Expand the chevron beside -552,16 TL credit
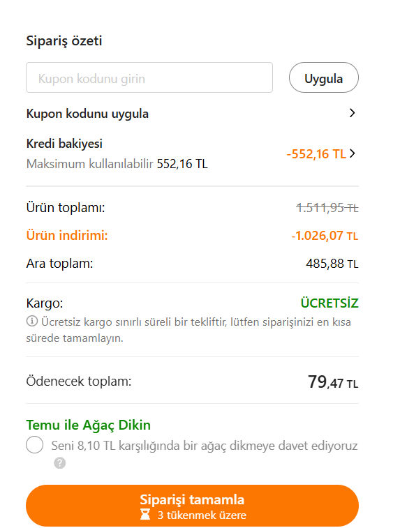The width and height of the screenshot is (400, 528). (x=352, y=153)
